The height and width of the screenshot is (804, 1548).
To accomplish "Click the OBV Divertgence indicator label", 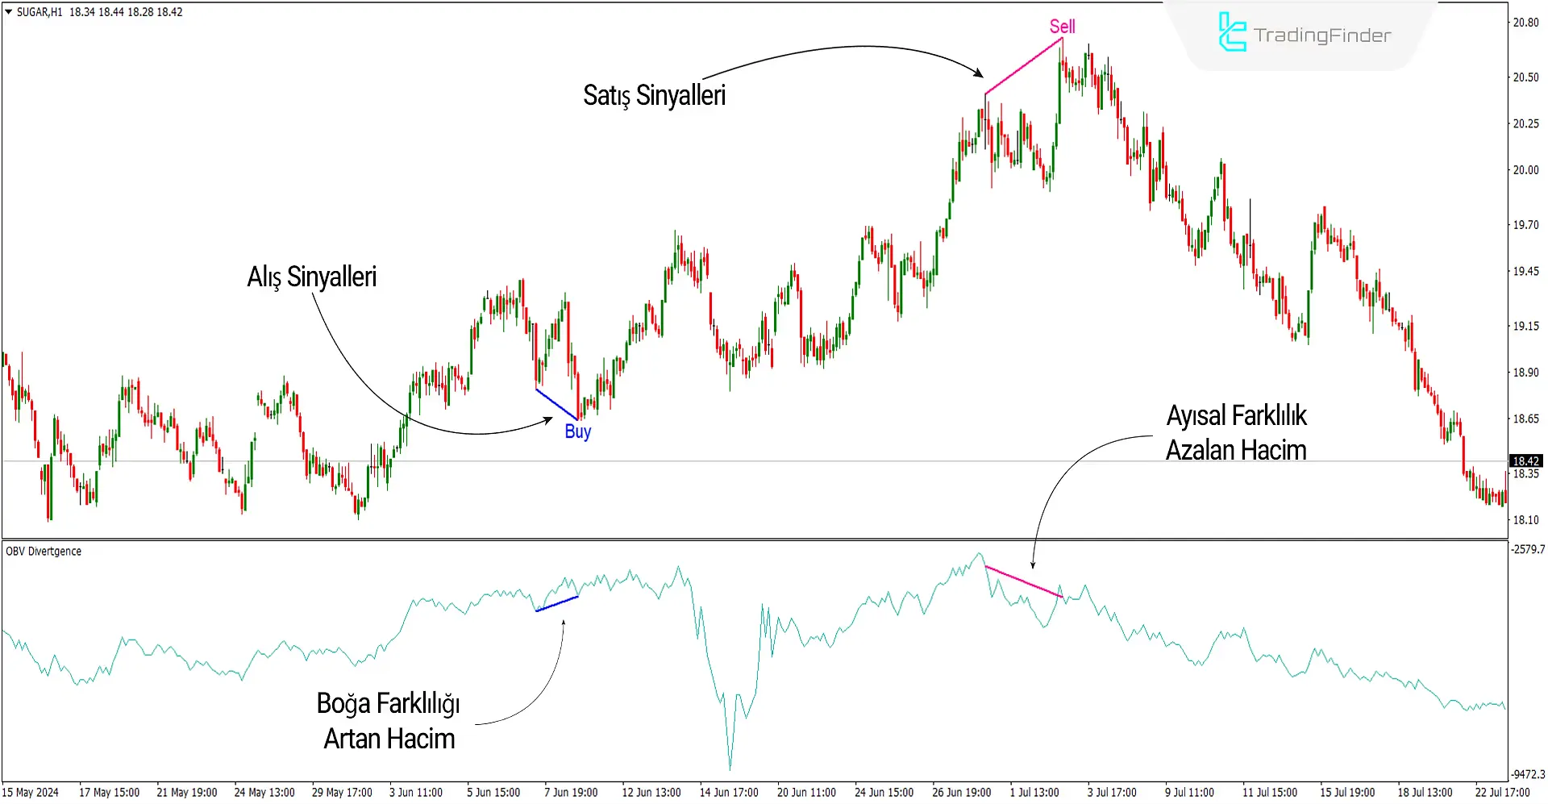I will 44,552.
